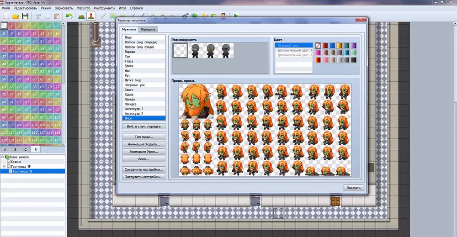Click the Open Project folder icon

(16, 16)
